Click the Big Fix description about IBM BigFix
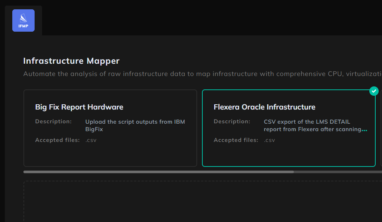Screen dimensions: 382x222 point(135,126)
